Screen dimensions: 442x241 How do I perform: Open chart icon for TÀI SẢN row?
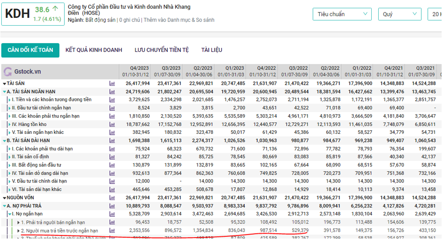coord(112,84)
